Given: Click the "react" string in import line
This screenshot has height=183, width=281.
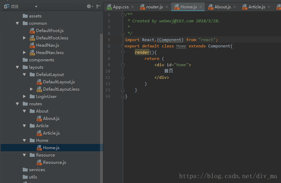Looking at the screenshot, I should (207, 40).
